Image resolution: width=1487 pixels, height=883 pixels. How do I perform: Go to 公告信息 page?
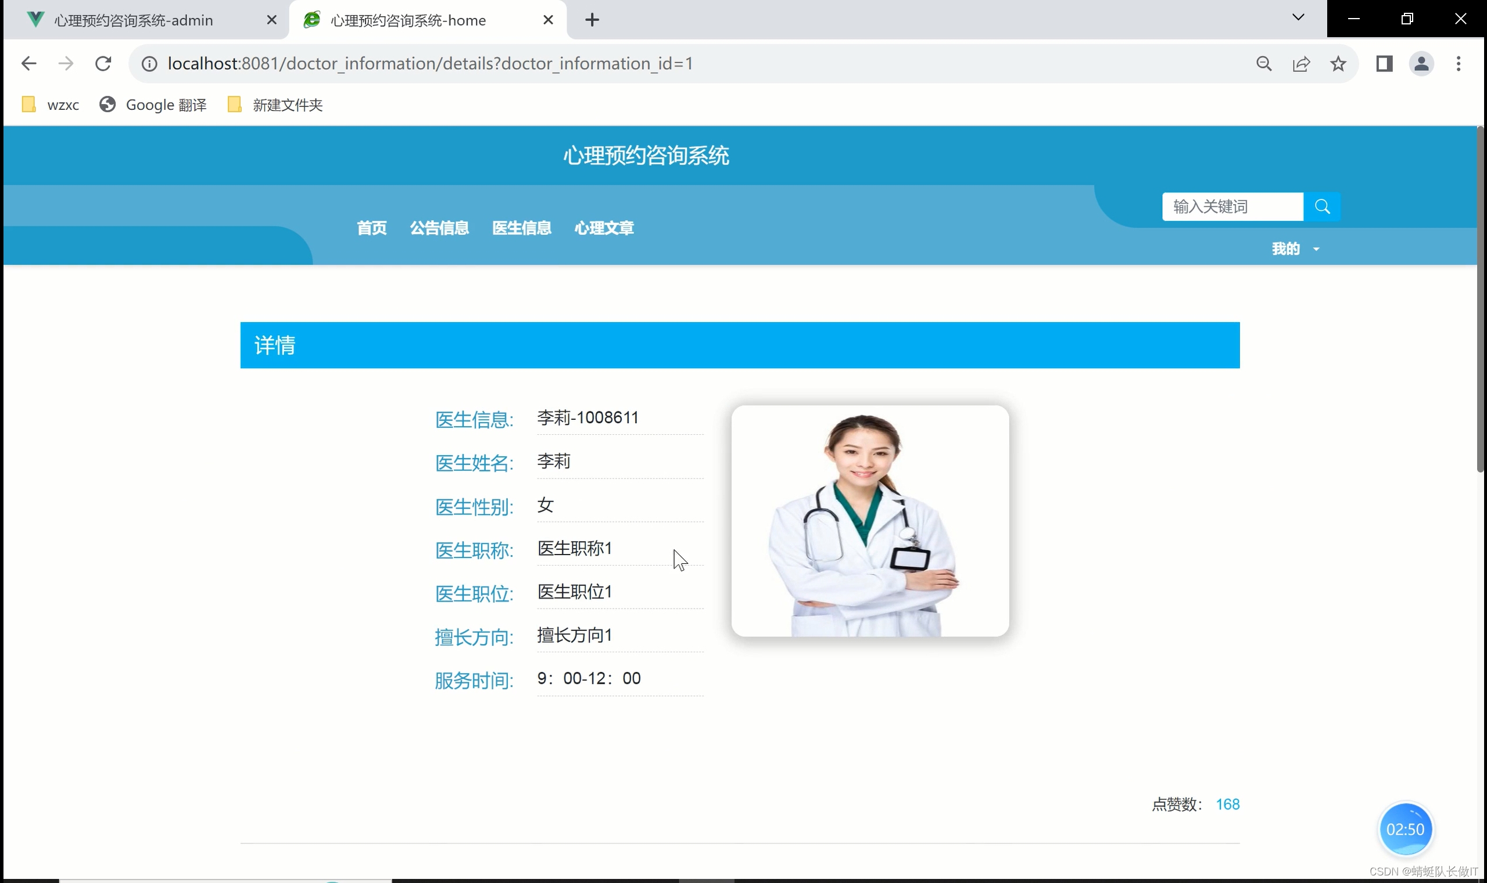(439, 228)
